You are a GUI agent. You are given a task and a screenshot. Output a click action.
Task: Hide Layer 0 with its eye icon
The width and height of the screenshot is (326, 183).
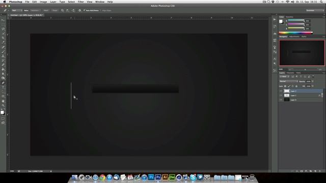click(281, 100)
